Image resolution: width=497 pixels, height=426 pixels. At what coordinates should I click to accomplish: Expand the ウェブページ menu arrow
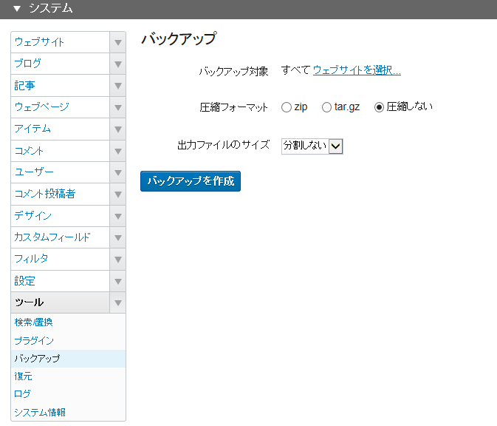click(x=118, y=108)
